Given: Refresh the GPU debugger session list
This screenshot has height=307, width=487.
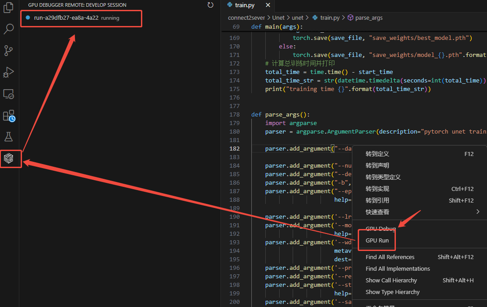Looking at the screenshot, I should (x=211, y=5).
